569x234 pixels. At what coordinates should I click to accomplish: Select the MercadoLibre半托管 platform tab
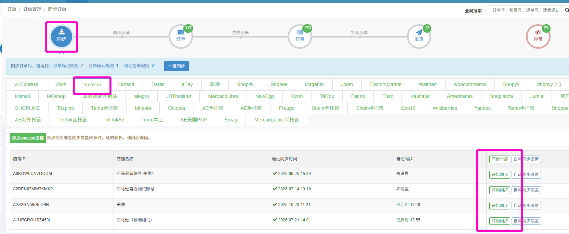pos(277,120)
